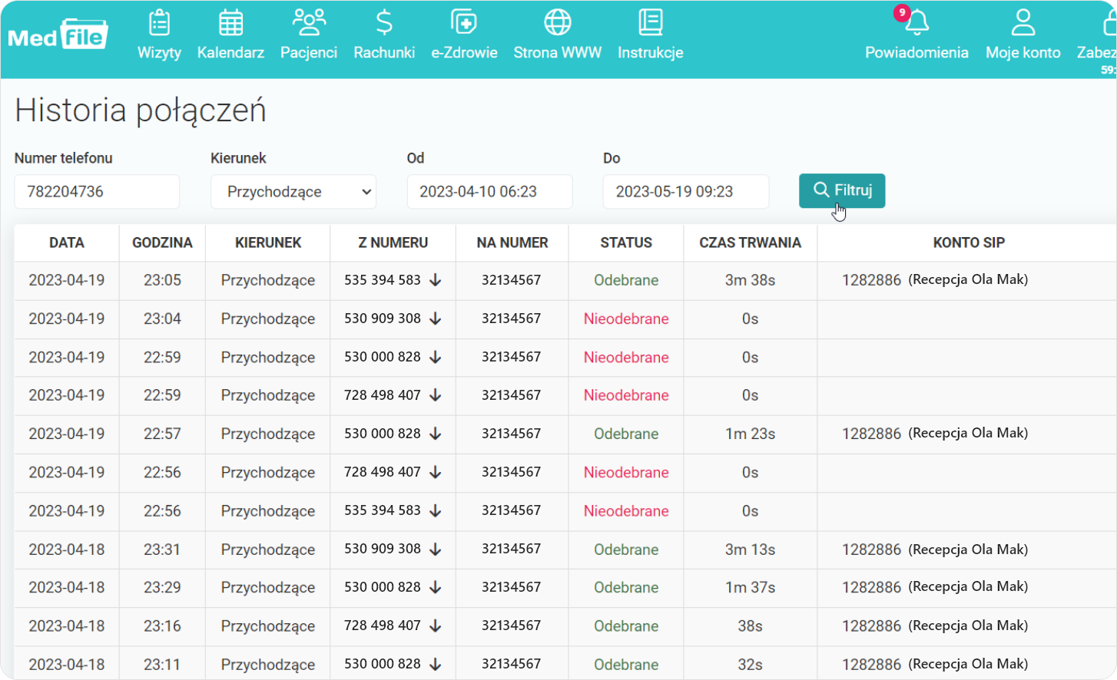Image resolution: width=1117 pixels, height=680 pixels.
Task: Open the Pacjenci menu label
Action: [x=309, y=53]
